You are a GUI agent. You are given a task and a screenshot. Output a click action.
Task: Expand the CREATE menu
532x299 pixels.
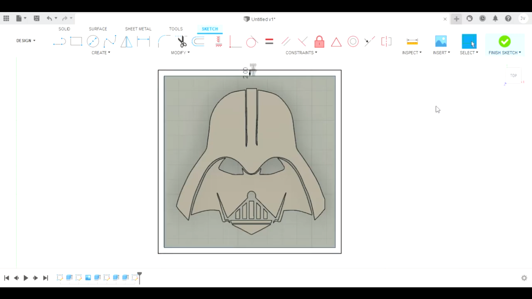point(101,53)
